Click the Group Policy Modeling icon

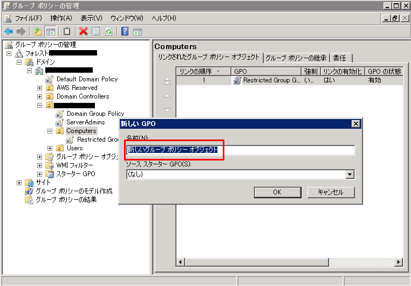coord(29,191)
